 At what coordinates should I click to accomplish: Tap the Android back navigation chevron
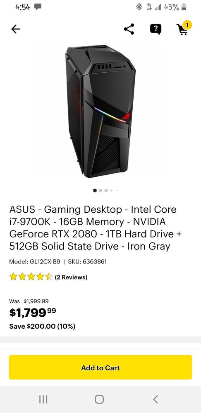point(156,399)
